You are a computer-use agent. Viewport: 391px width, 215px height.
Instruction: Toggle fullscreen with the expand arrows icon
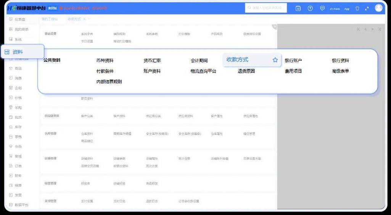pos(367,8)
